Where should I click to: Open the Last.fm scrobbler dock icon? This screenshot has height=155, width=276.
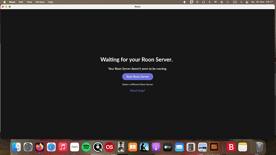click(x=109, y=147)
